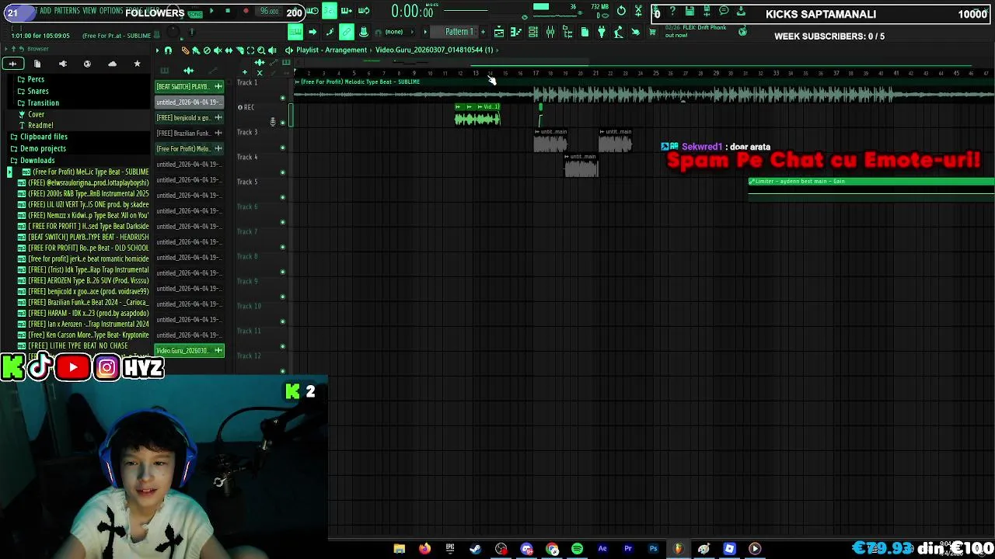Open the Mixer icon in toolbar
This screenshot has height=559, width=995.
[x=550, y=32]
